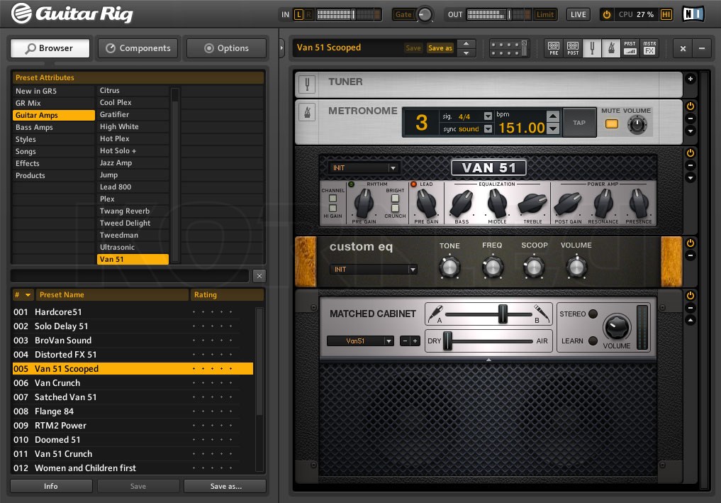Open the Tapedeck Pre module
This screenshot has height=503, width=721.
point(554,48)
